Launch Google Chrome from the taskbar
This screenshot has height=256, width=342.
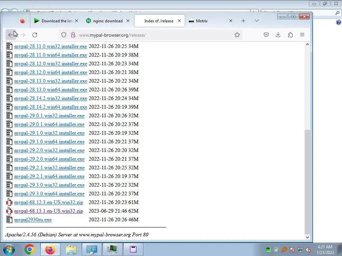[x=30, y=249]
